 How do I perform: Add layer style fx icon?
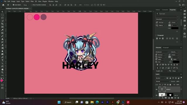(162, 98)
